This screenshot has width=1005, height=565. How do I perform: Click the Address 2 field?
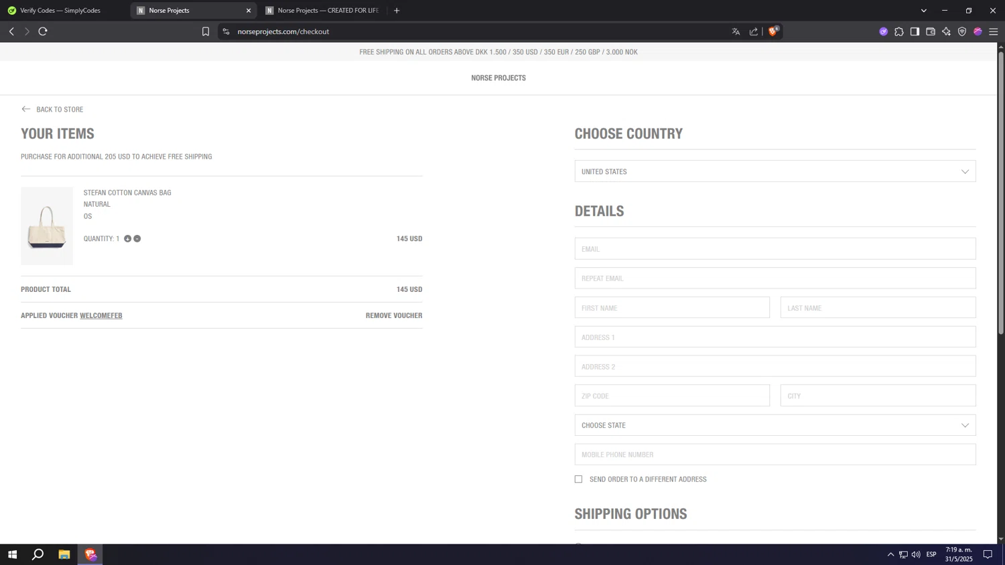(775, 366)
